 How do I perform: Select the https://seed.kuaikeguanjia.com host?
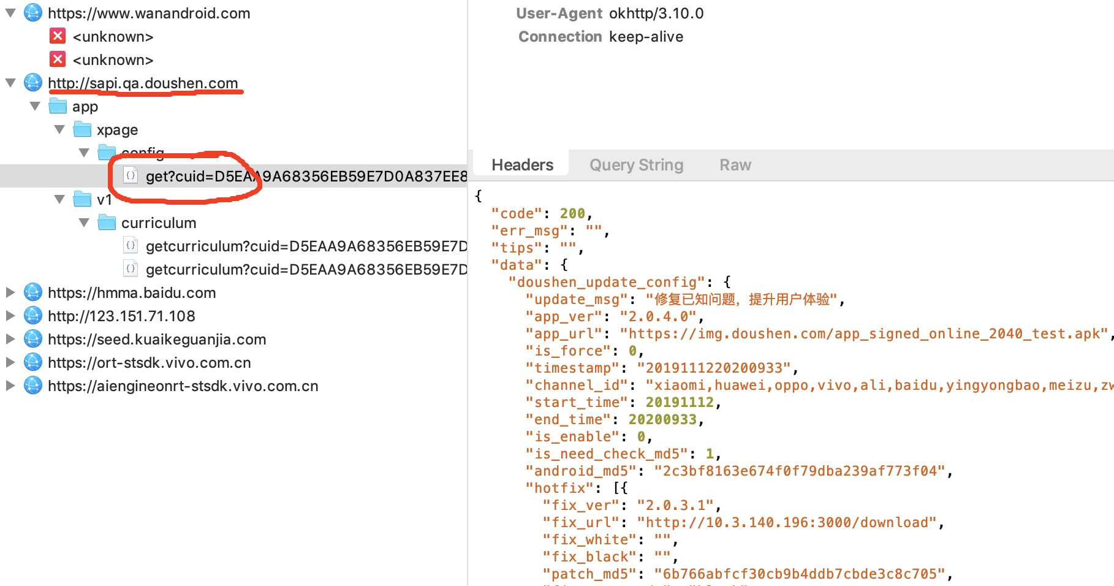point(157,340)
